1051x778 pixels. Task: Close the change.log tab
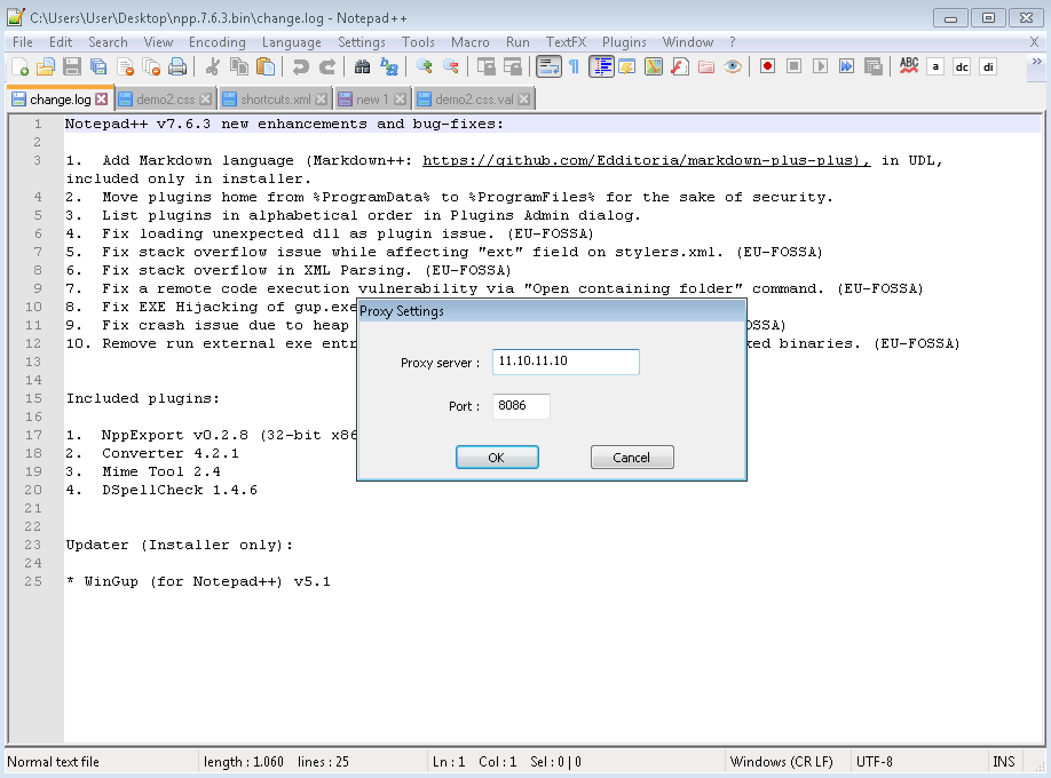(x=101, y=99)
